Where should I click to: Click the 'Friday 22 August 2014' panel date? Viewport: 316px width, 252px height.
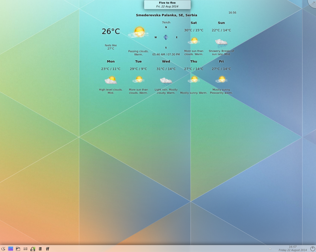(293, 250)
